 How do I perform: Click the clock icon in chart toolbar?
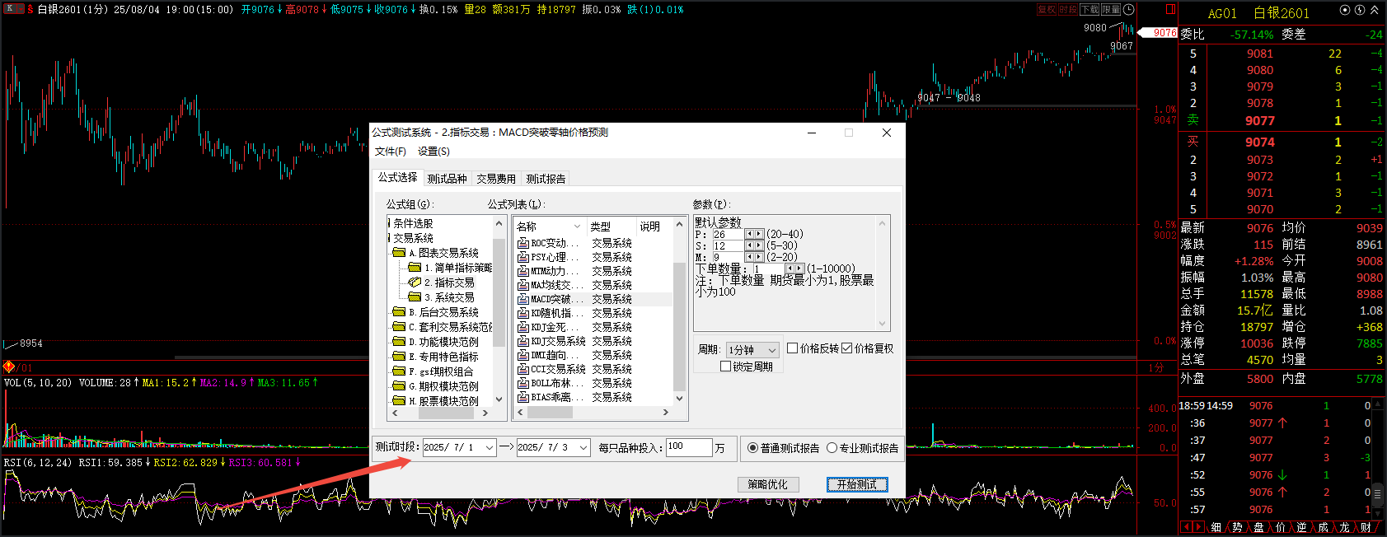coord(1128,10)
